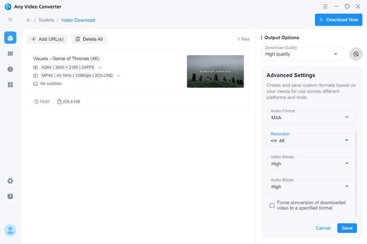
Task: Click Delete All button
Action: pyautogui.click(x=89, y=39)
